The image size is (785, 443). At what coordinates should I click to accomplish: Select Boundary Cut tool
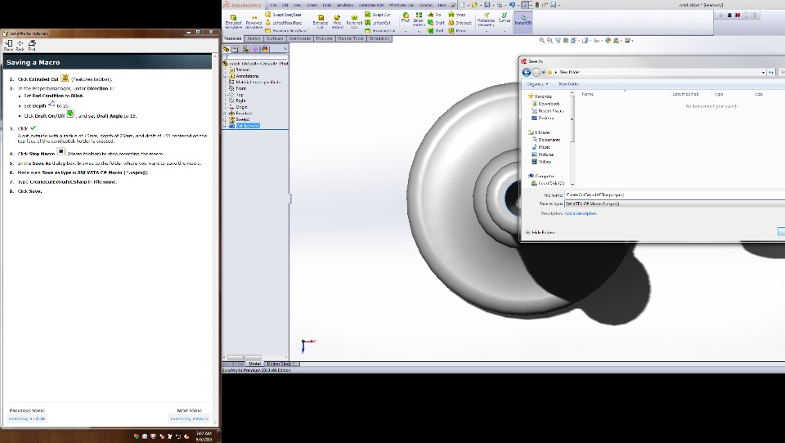[380, 31]
